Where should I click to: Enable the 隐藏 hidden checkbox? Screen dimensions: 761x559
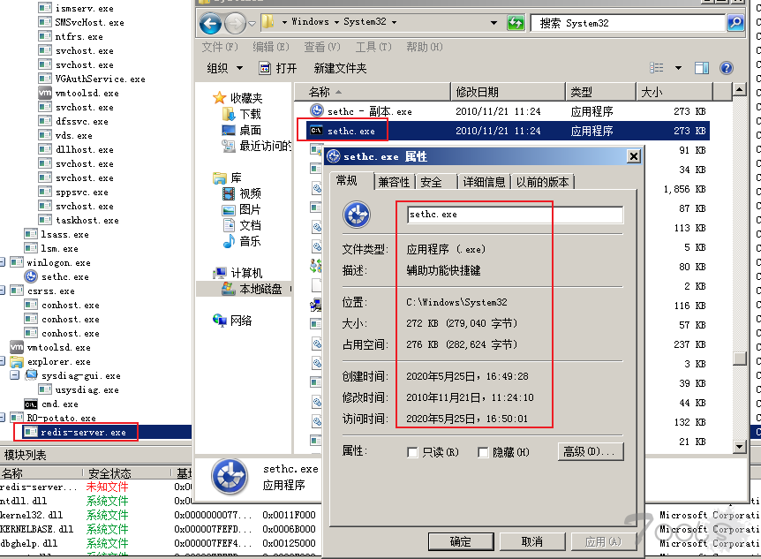pyautogui.click(x=483, y=453)
